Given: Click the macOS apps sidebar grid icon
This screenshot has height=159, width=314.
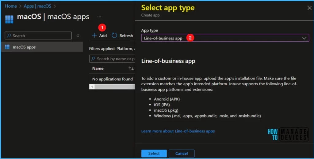Looking at the screenshot, I should pyautogui.click(x=7, y=47).
